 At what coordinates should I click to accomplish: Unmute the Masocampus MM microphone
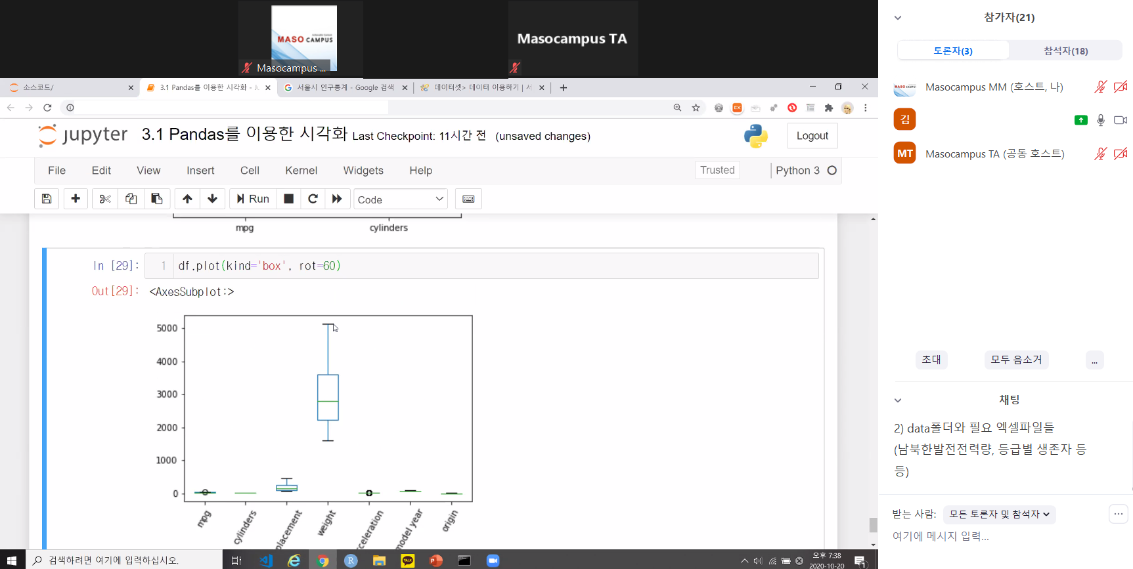[x=1100, y=87]
